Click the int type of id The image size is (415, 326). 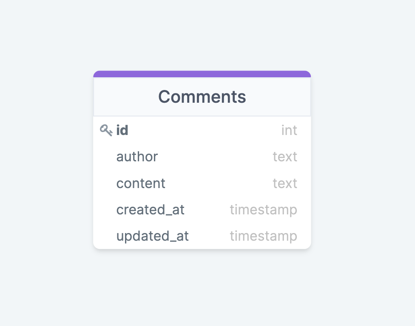[x=289, y=130]
